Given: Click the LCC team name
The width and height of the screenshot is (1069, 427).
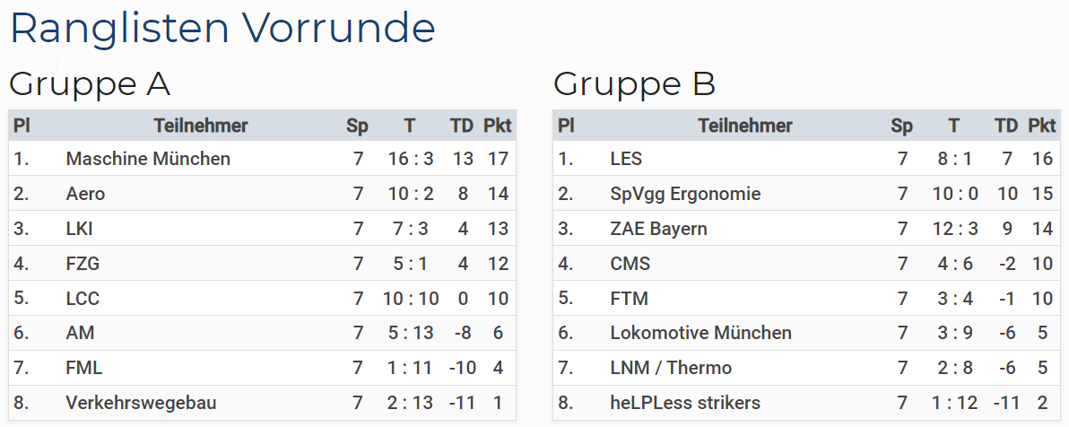Looking at the screenshot, I should point(83,299).
